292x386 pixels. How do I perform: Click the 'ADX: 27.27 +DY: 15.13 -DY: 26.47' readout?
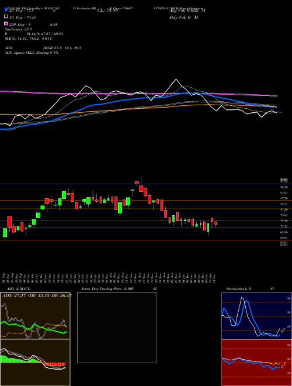click(x=37, y=296)
